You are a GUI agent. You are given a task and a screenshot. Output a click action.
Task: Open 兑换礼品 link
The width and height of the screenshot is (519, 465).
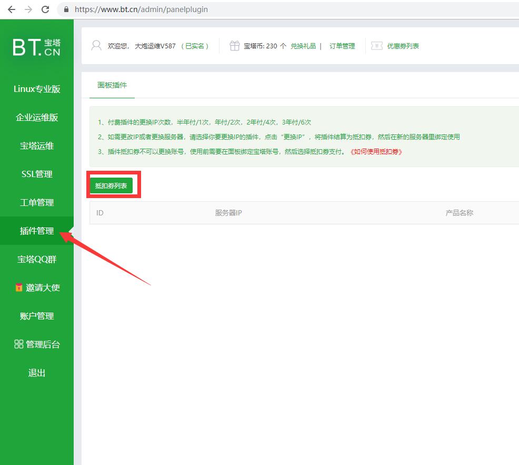303,46
